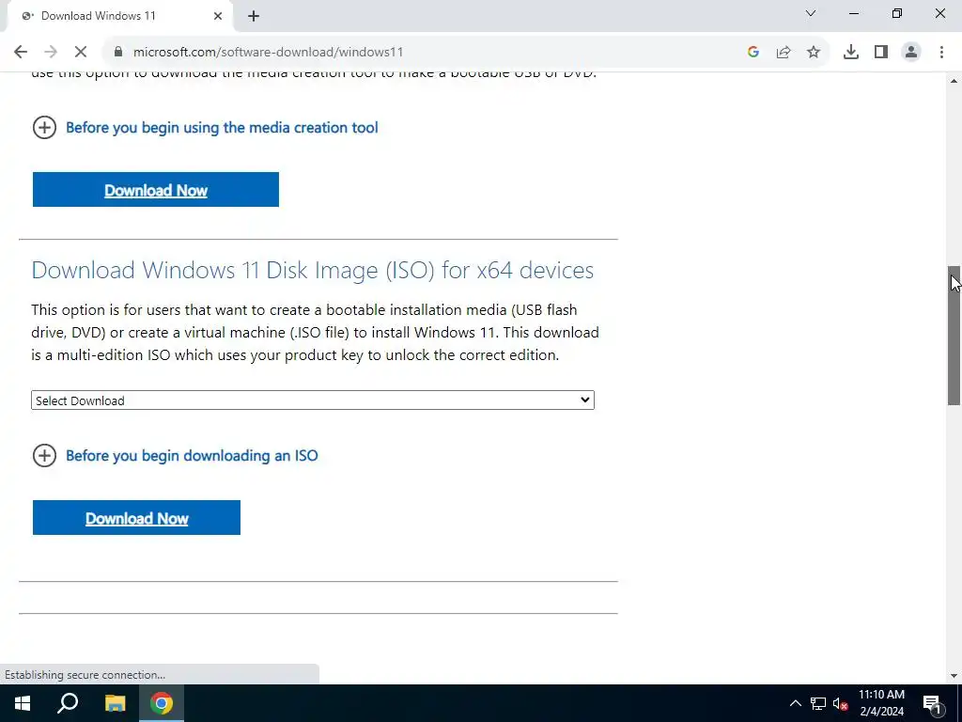962x722 pixels.
Task: Bookmark this tab with the star
Action: [x=814, y=53]
